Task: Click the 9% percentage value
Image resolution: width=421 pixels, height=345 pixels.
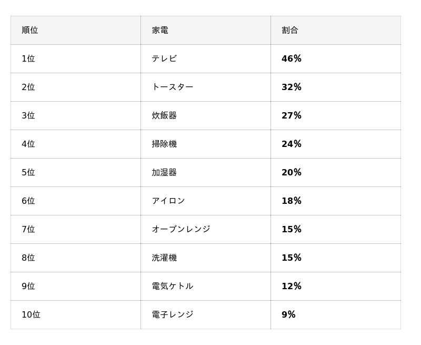Action: coord(288,315)
